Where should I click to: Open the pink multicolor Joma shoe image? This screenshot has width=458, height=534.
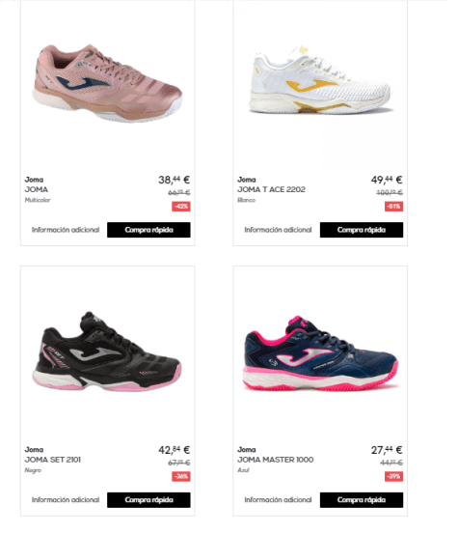(108, 83)
